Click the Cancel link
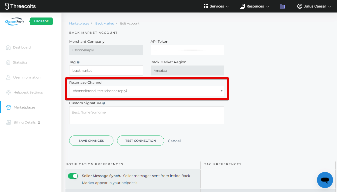The width and height of the screenshot is (337, 192). [174, 141]
